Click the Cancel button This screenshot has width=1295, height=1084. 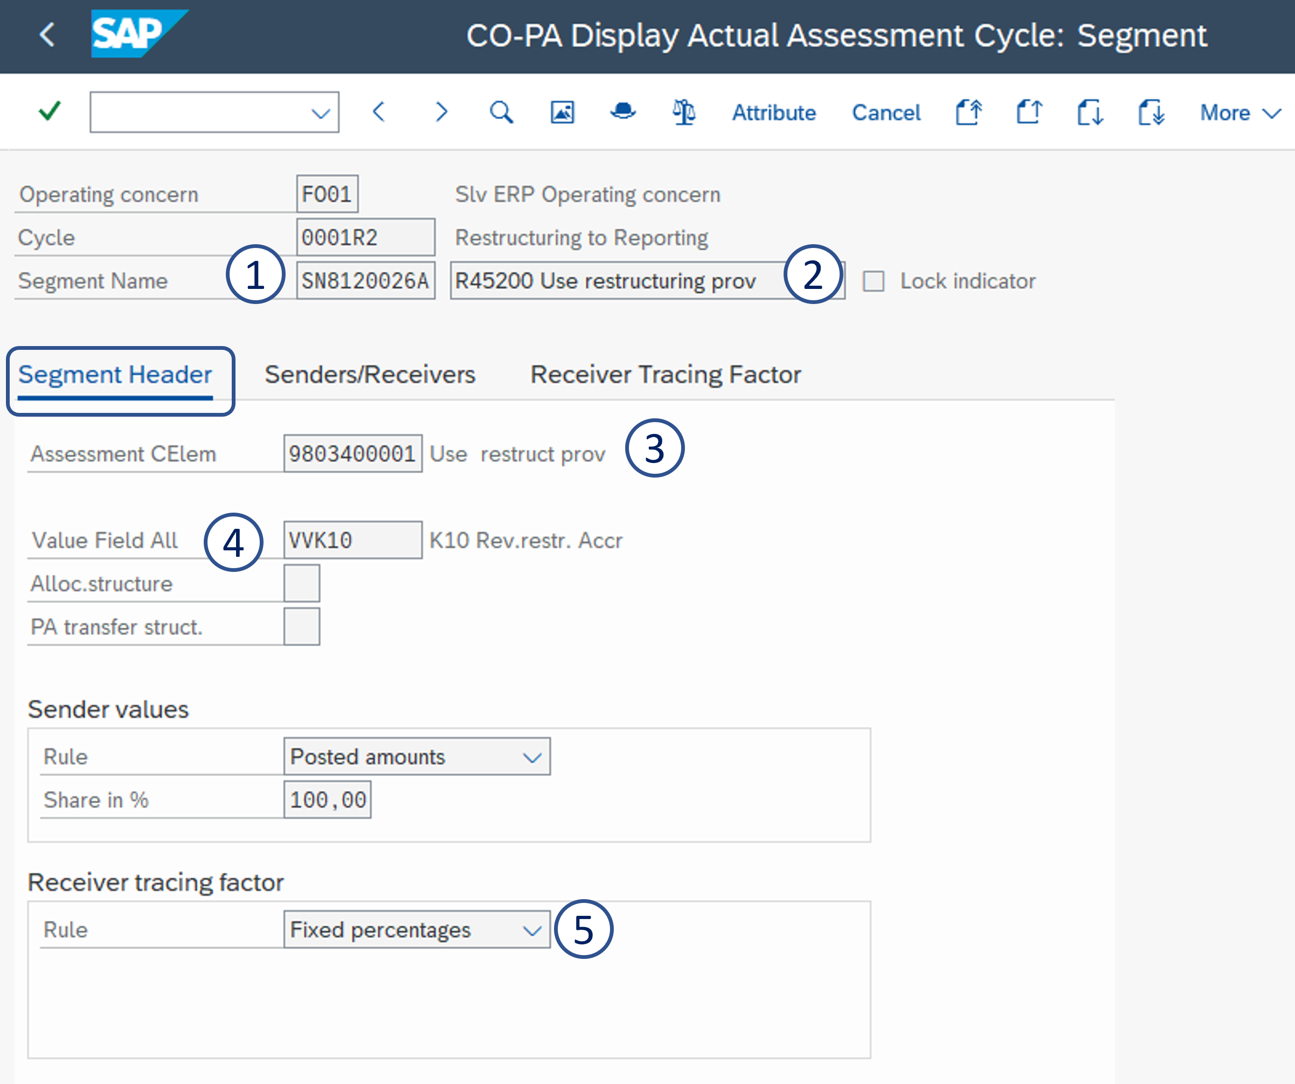pyautogui.click(x=885, y=113)
